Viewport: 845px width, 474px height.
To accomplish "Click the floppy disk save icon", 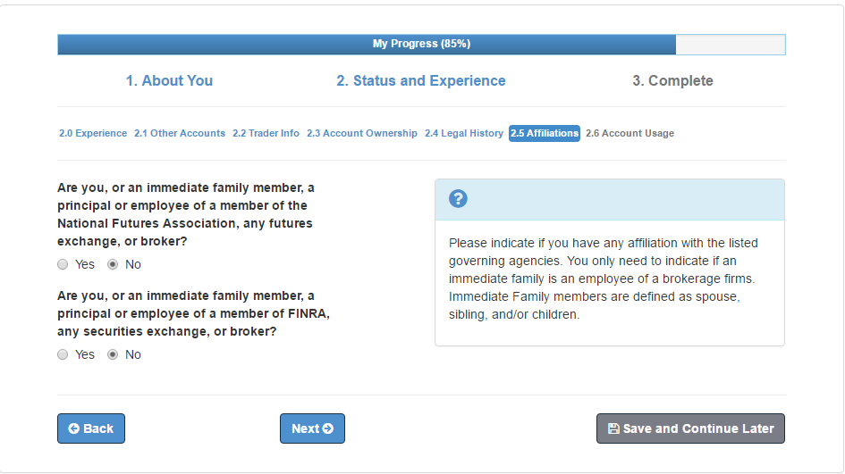I will [x=613, y=428].
